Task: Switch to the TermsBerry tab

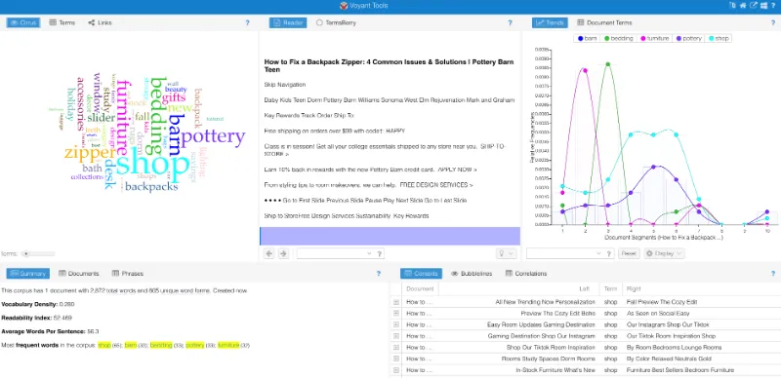Action: (x=336, y=22)
